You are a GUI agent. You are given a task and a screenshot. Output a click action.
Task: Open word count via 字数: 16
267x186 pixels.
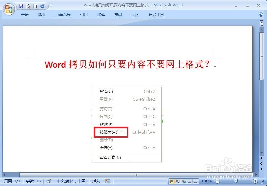pos(33,181)
